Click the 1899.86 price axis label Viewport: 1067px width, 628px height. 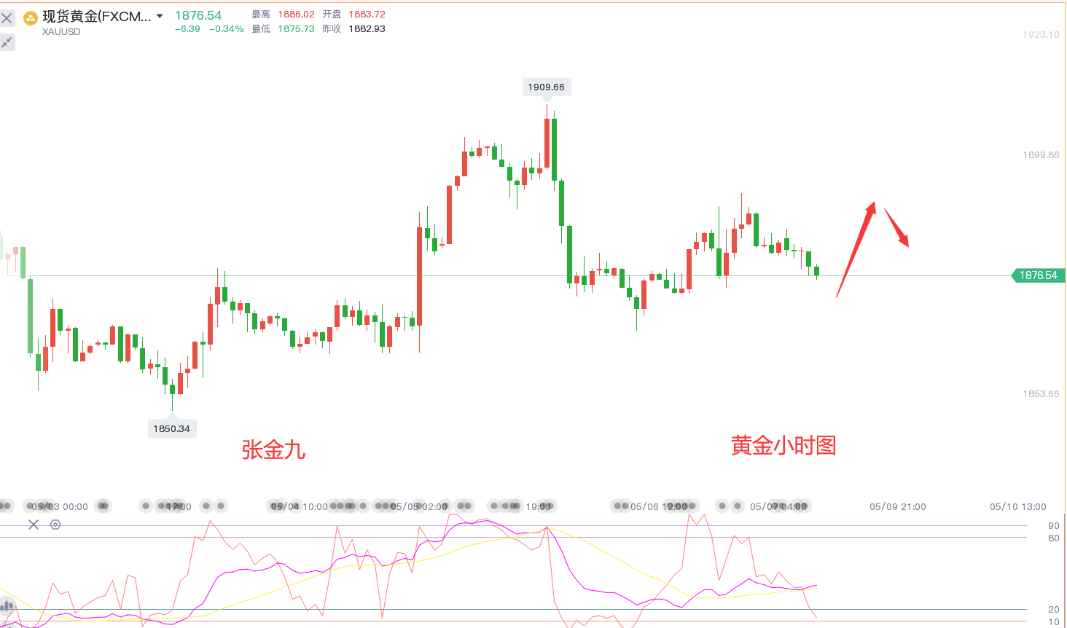click(1041, 155)
